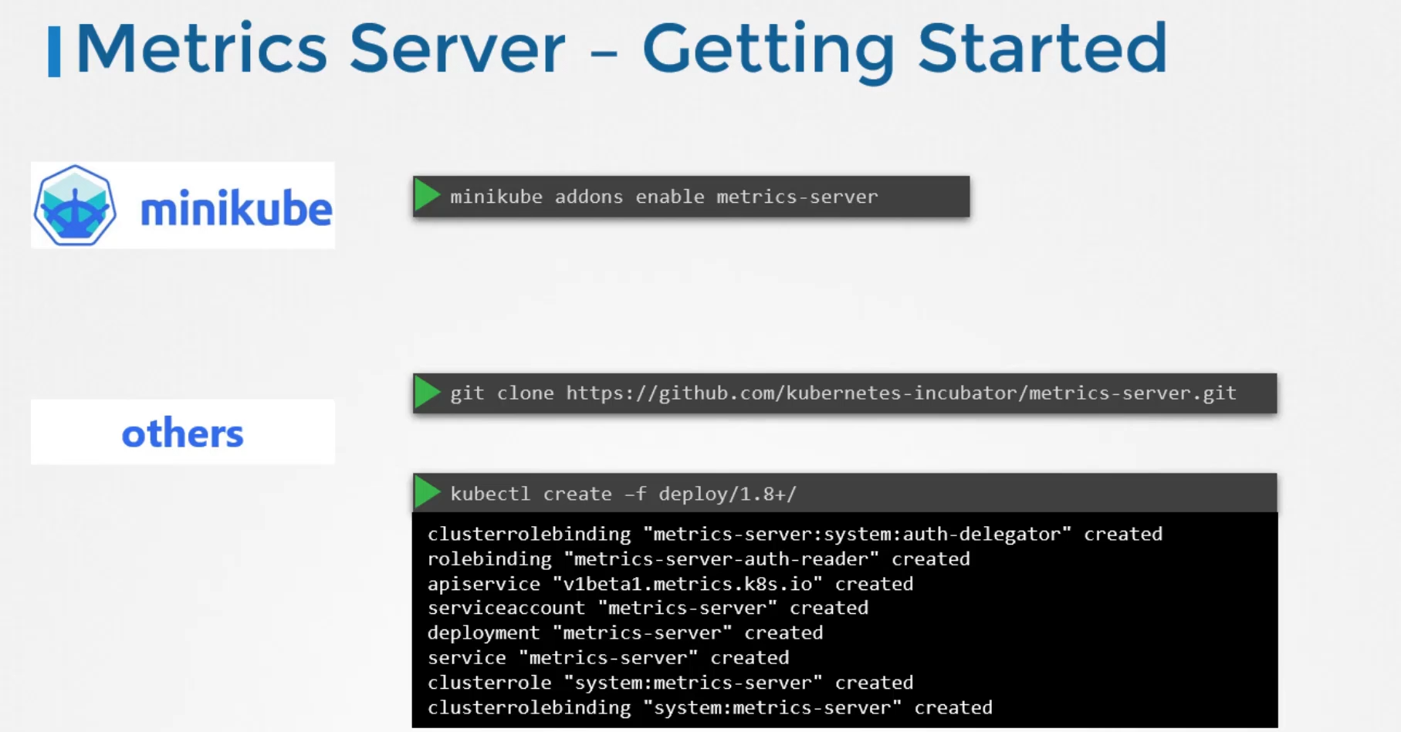Select the rolebinding "metrics-server-auth-reader" output line
The height and width of the screenshot is (732, 1401).
tap(698, 558)
